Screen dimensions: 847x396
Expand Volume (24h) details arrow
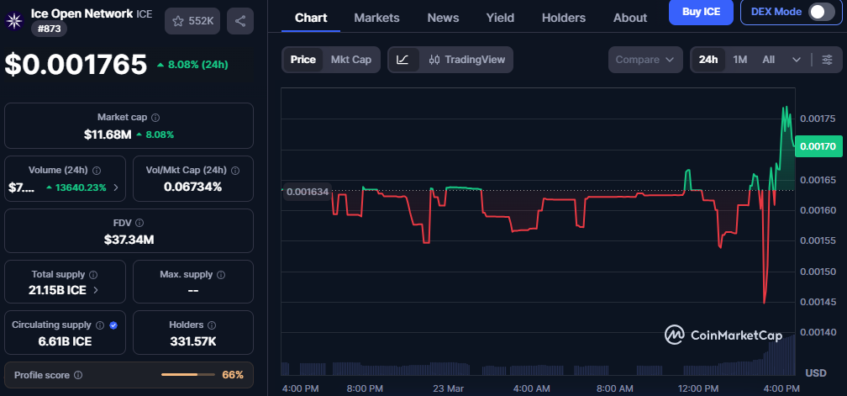point(115,188)
